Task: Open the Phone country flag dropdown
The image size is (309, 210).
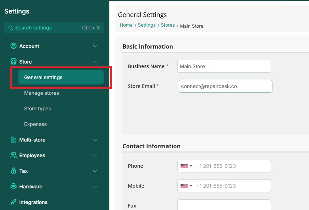Action: point(186,166)
